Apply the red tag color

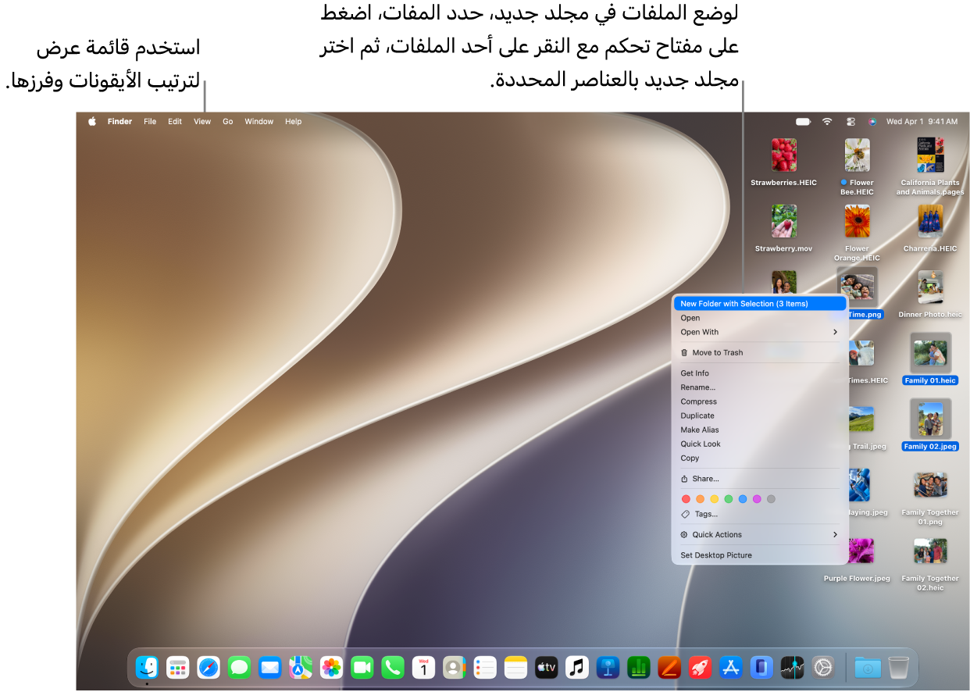(x=686, y=498)
